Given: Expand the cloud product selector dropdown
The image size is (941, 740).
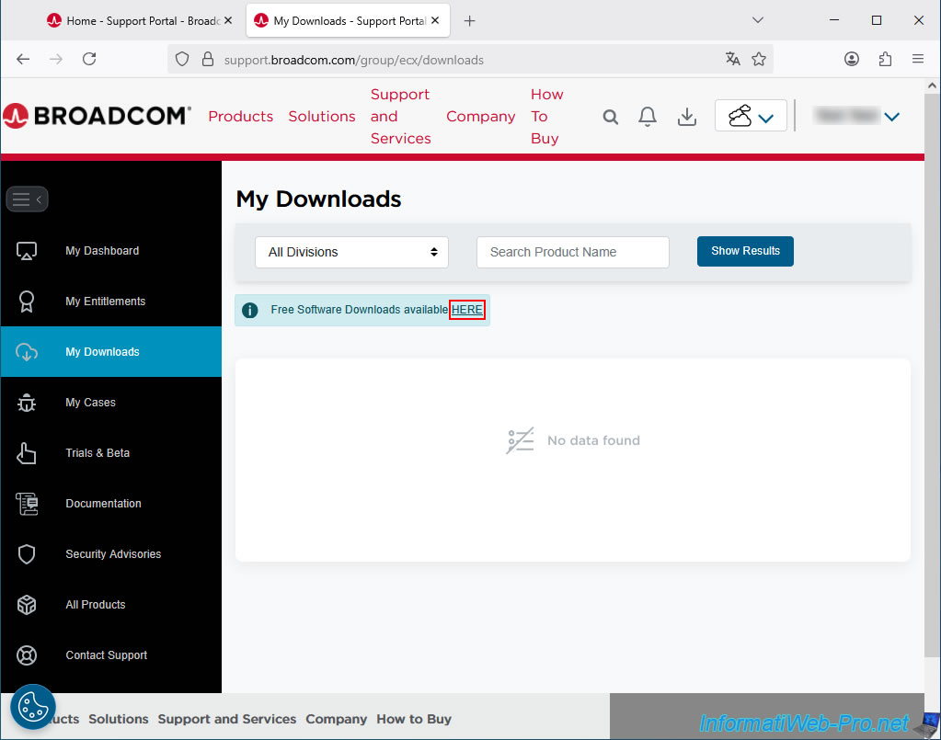Looking at the screenshot, I should (x=751, y=116).
